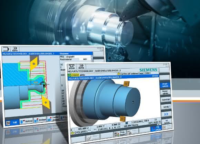This screenshot has height=144, width=200.
Task: Open Kontur drehen softkey in back window
Action: pos(53,119)
